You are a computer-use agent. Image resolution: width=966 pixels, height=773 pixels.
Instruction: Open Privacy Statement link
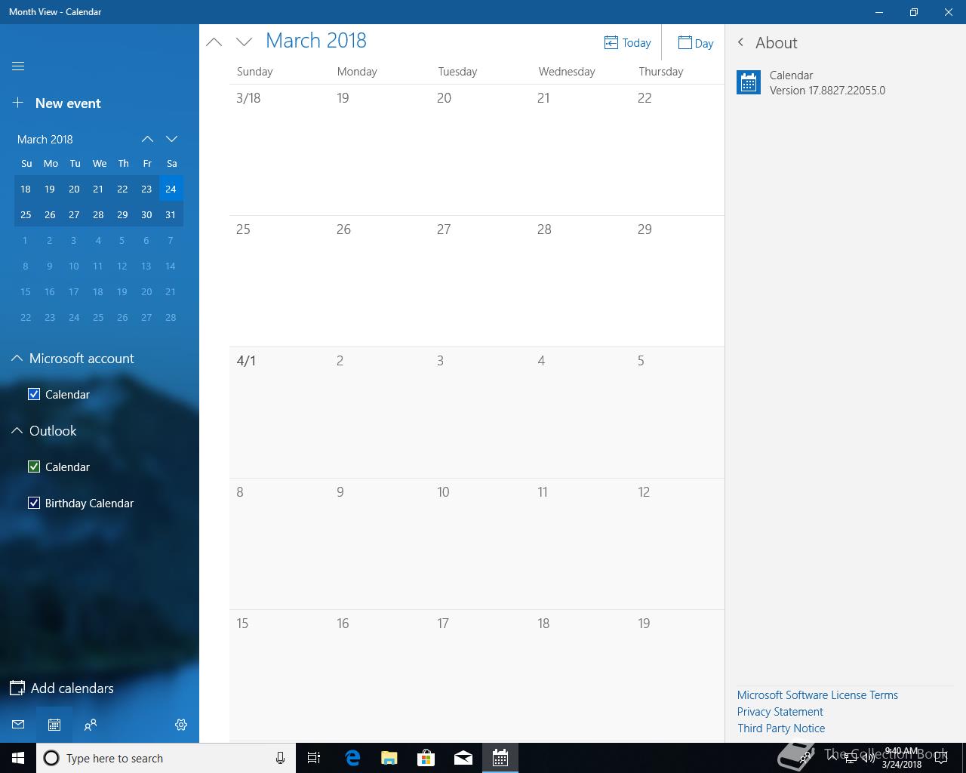click(780, 712)
